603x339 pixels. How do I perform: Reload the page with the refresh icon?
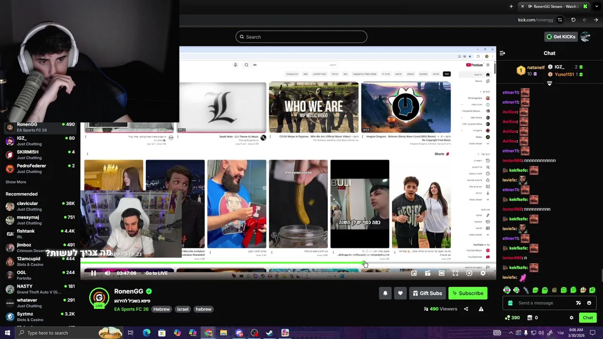coord(573,20)
